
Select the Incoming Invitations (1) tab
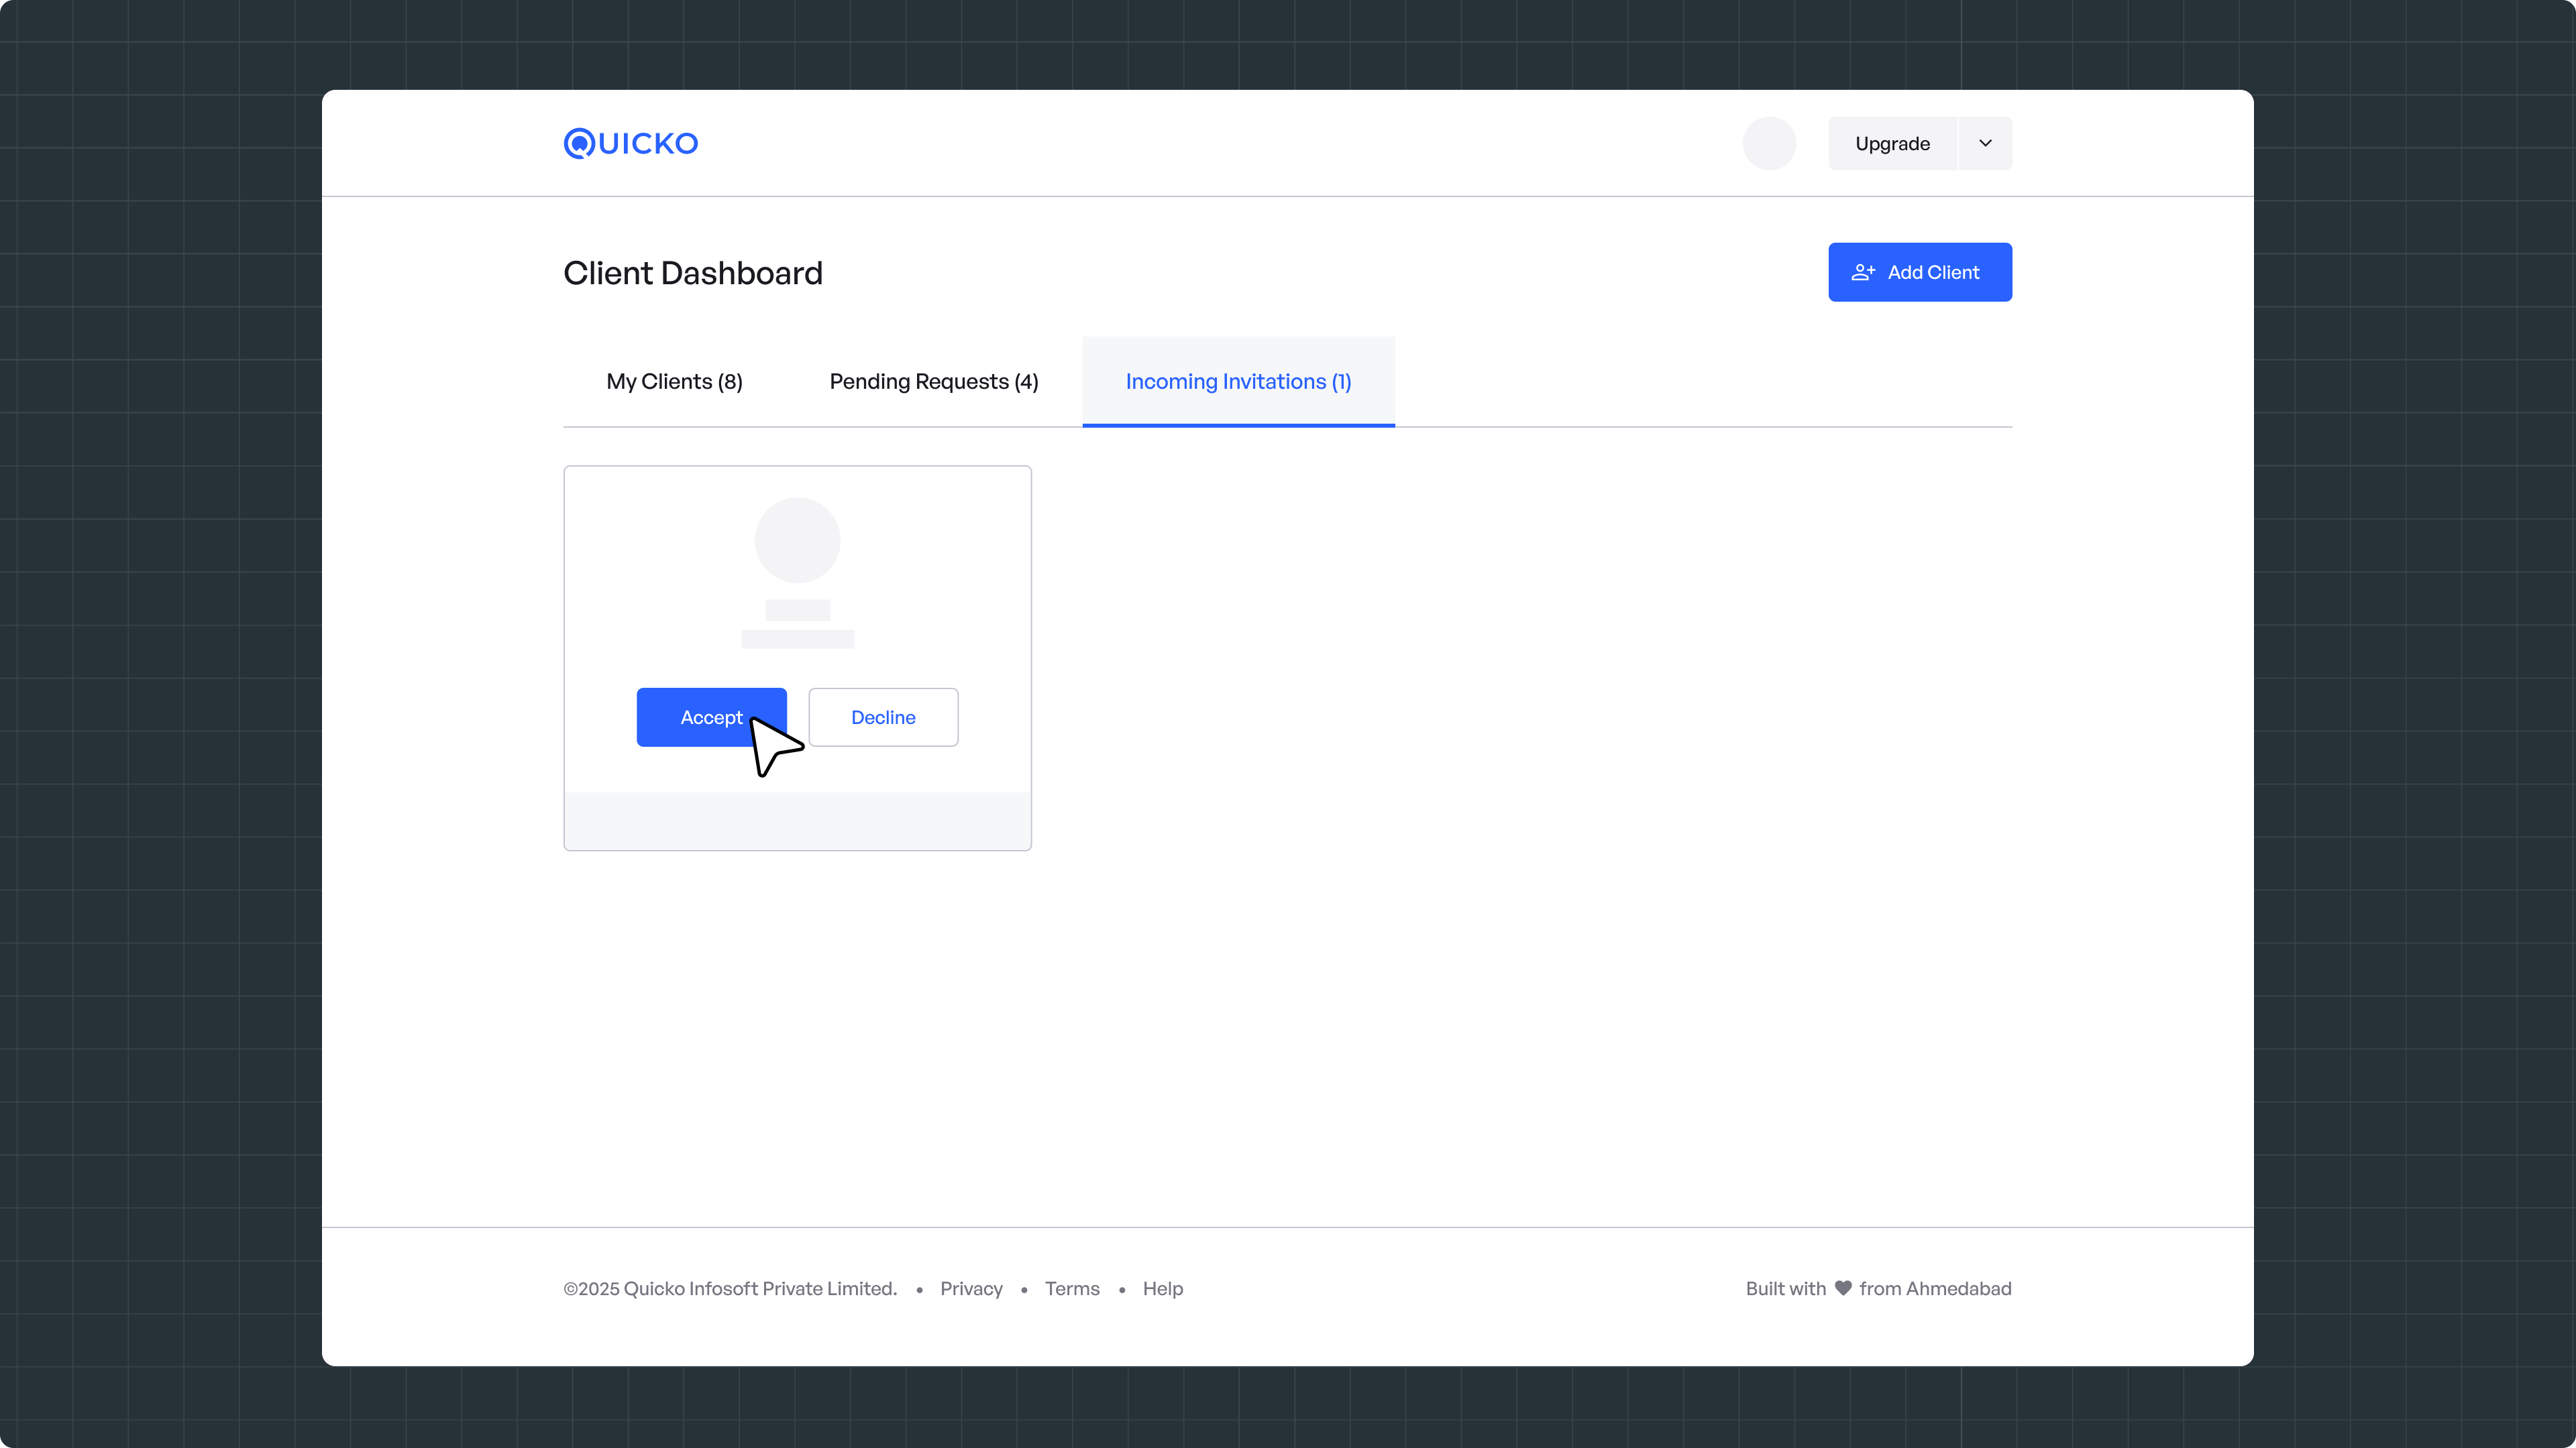click(1238, 381)
